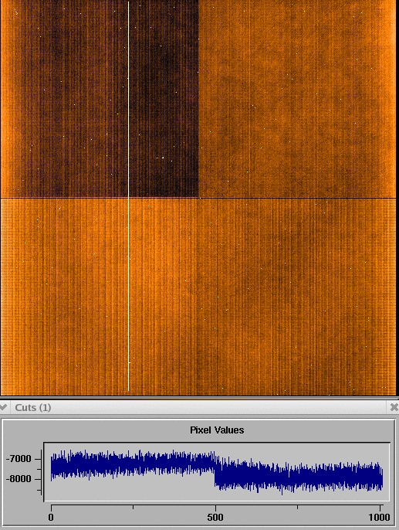Click the 500 label on the x-axis
This screenshot has width=399, height=530.
(215, 517)
